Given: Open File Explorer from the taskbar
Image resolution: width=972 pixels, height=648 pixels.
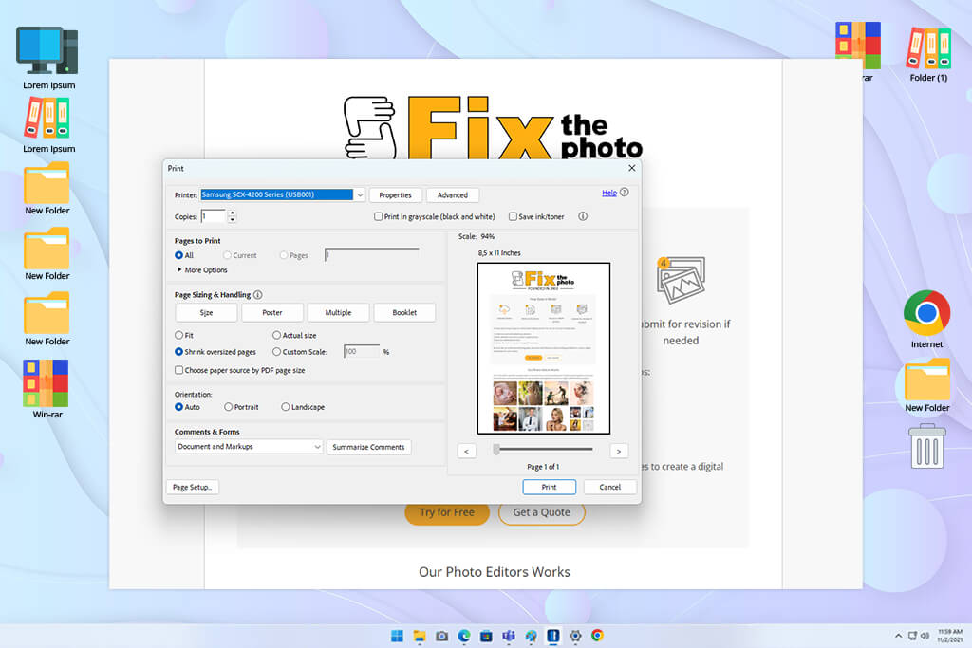Looking at the screenshot, I should (420, 636).
